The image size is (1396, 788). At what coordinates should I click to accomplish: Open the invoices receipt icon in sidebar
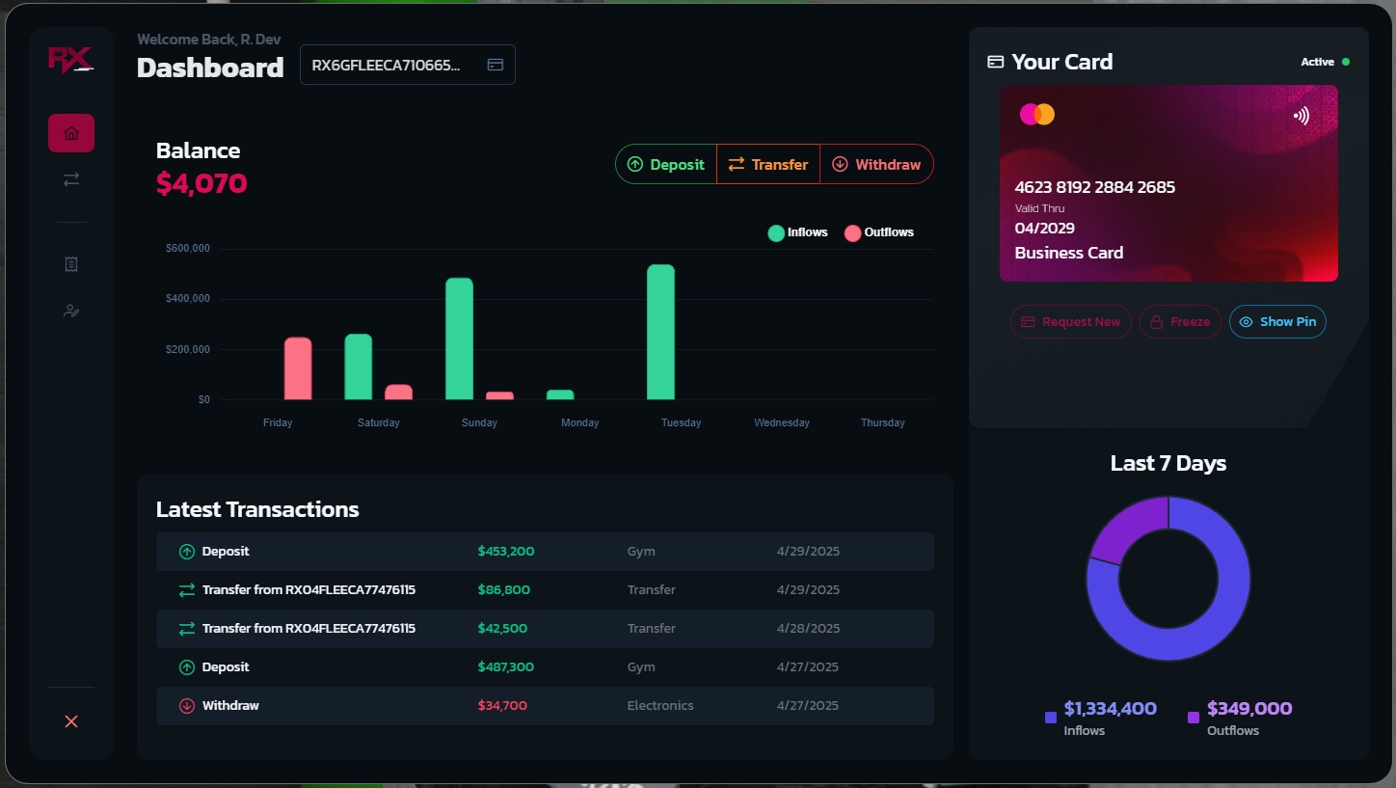click(x=71, y=264)
